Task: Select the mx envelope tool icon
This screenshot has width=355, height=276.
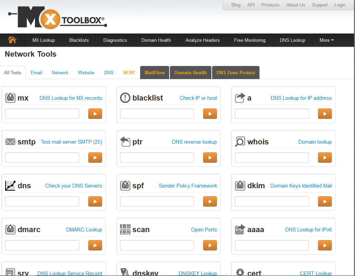Action: point(10,98)
